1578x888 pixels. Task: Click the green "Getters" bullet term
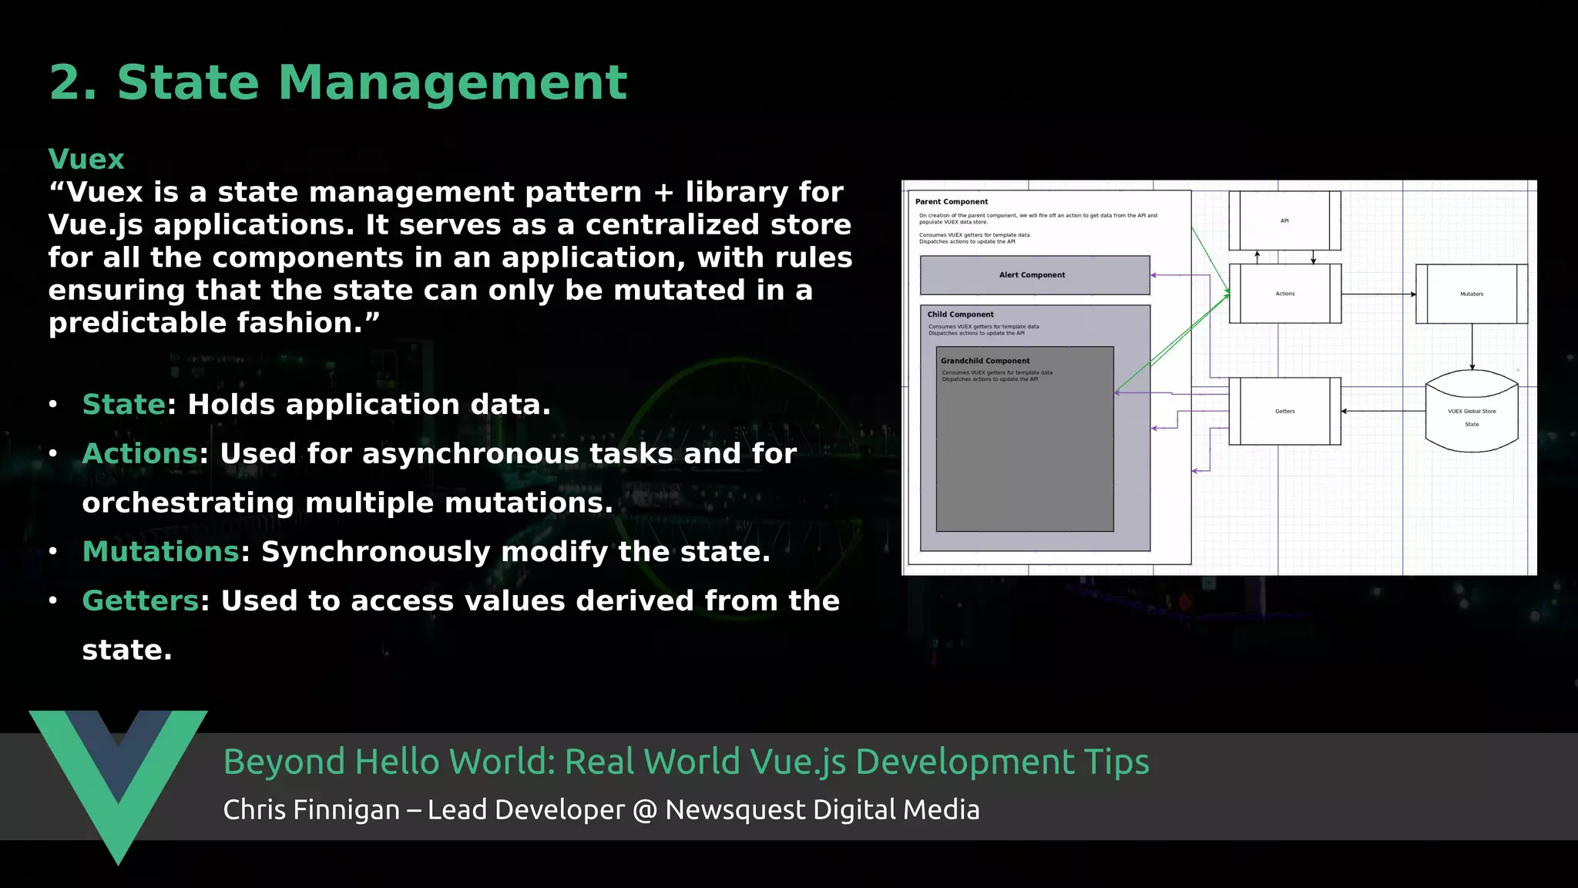pyautogui.click(x=140, y=601)
